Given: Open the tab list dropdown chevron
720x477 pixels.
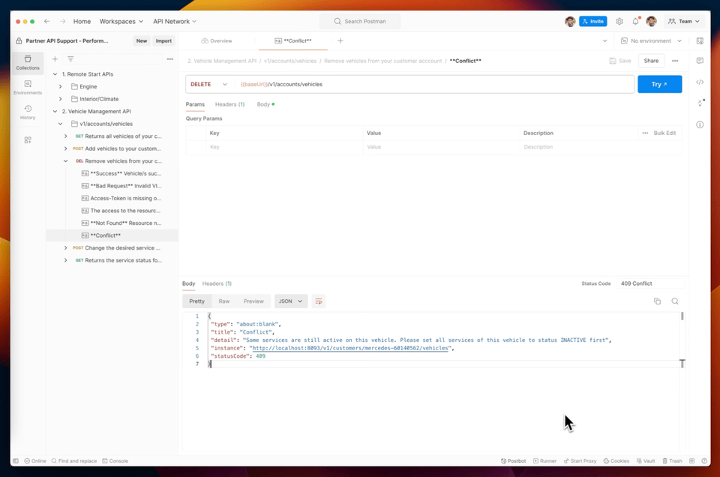Looking at the screenshot, I should [x=604, y=40].
